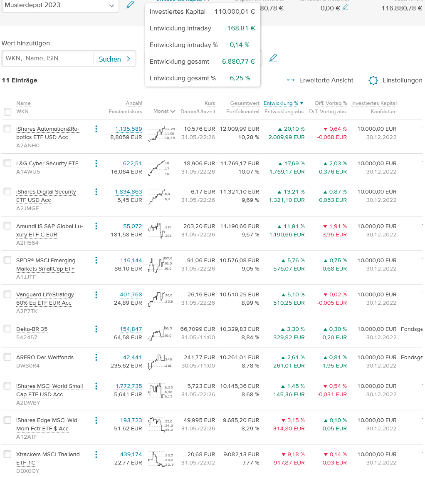This screenshot has width=425, height=477.
Task: Select the iShares Automation&Robotics ETF row checkbox
Action: tap(7, 129)
